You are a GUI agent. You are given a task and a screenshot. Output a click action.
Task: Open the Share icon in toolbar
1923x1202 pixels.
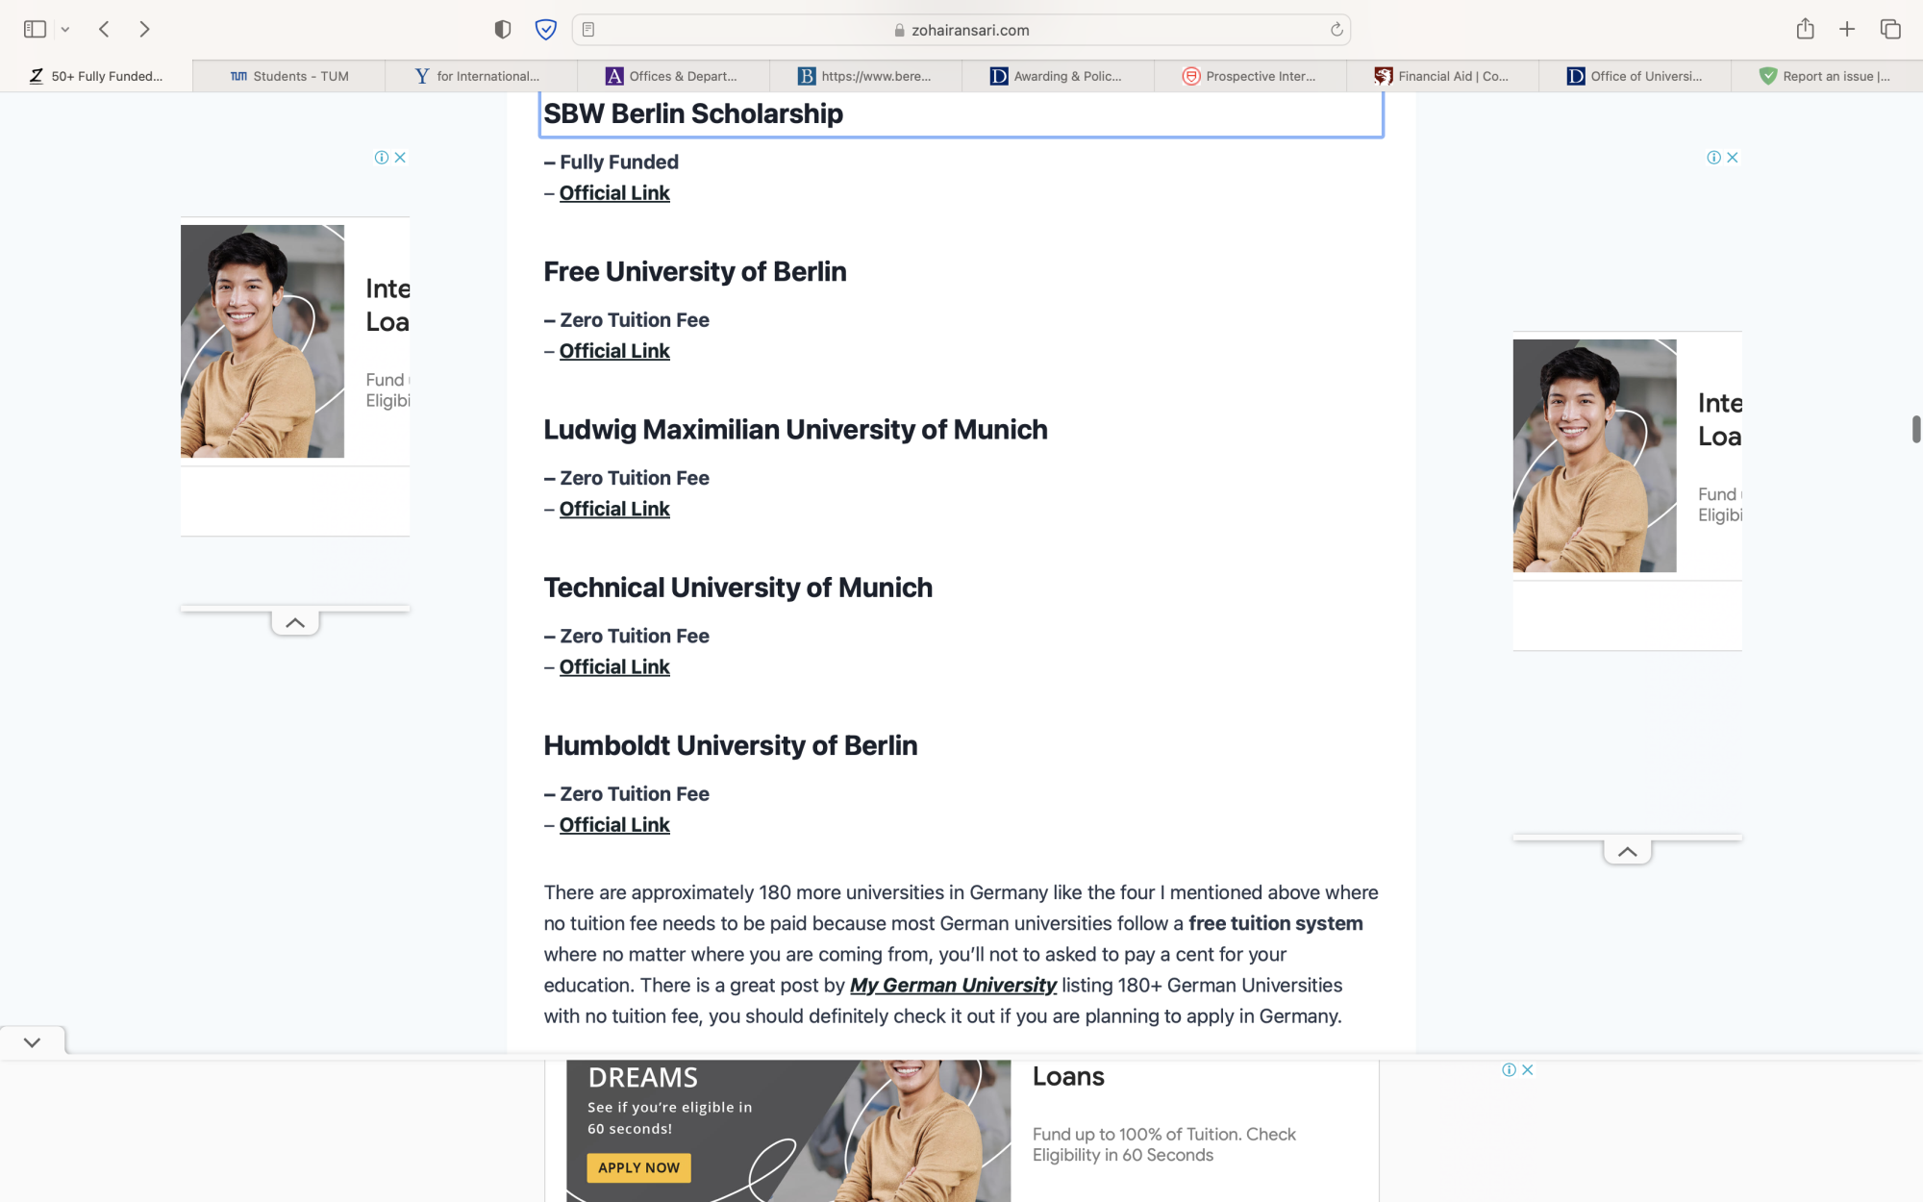(1805, 29)
